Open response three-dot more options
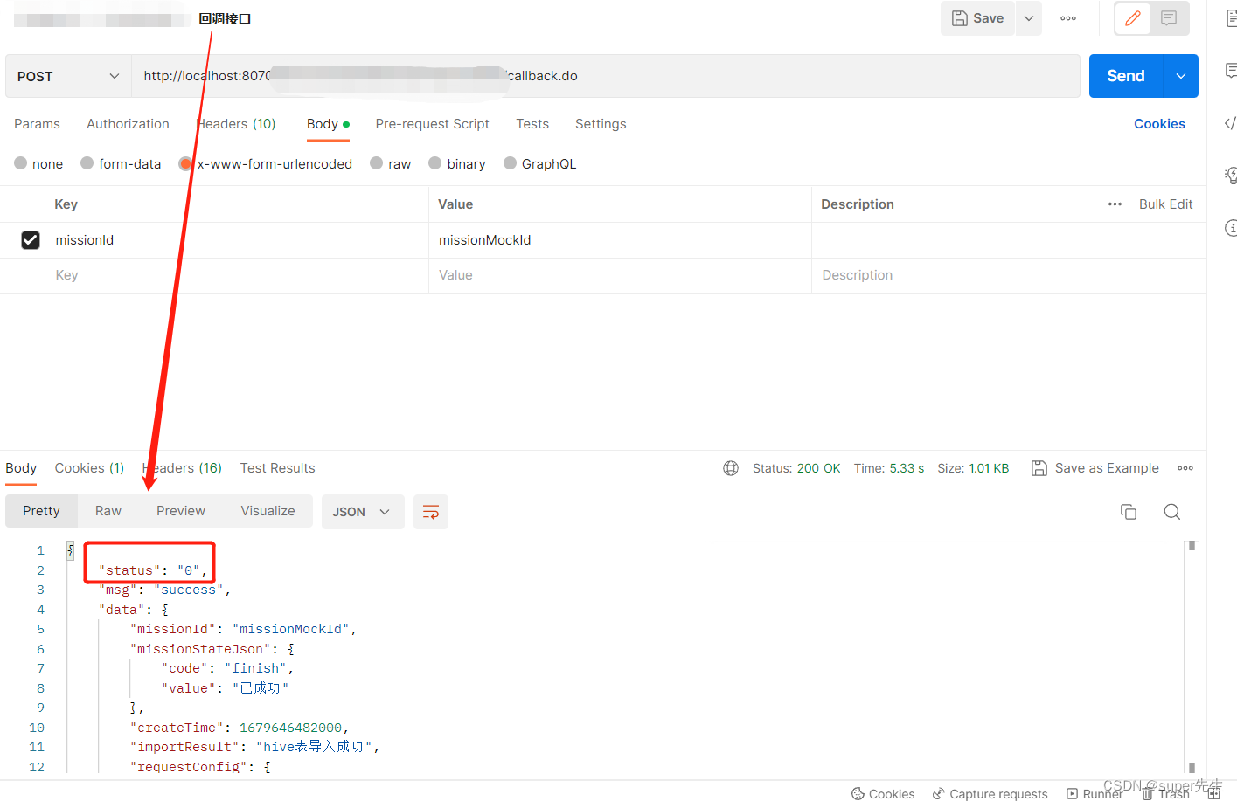Viewport: 1237px width, 801px height. point(1185,468)
